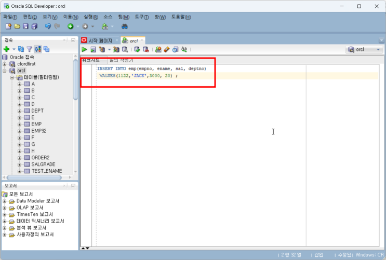386x260 pixels.
Task: Open the forward navigation history dropdown
Action: click(x=92, y=26)
